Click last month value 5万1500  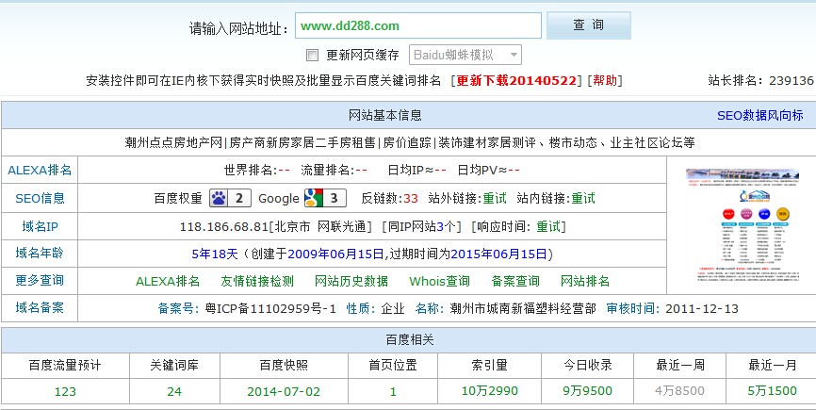click(772, 391)
